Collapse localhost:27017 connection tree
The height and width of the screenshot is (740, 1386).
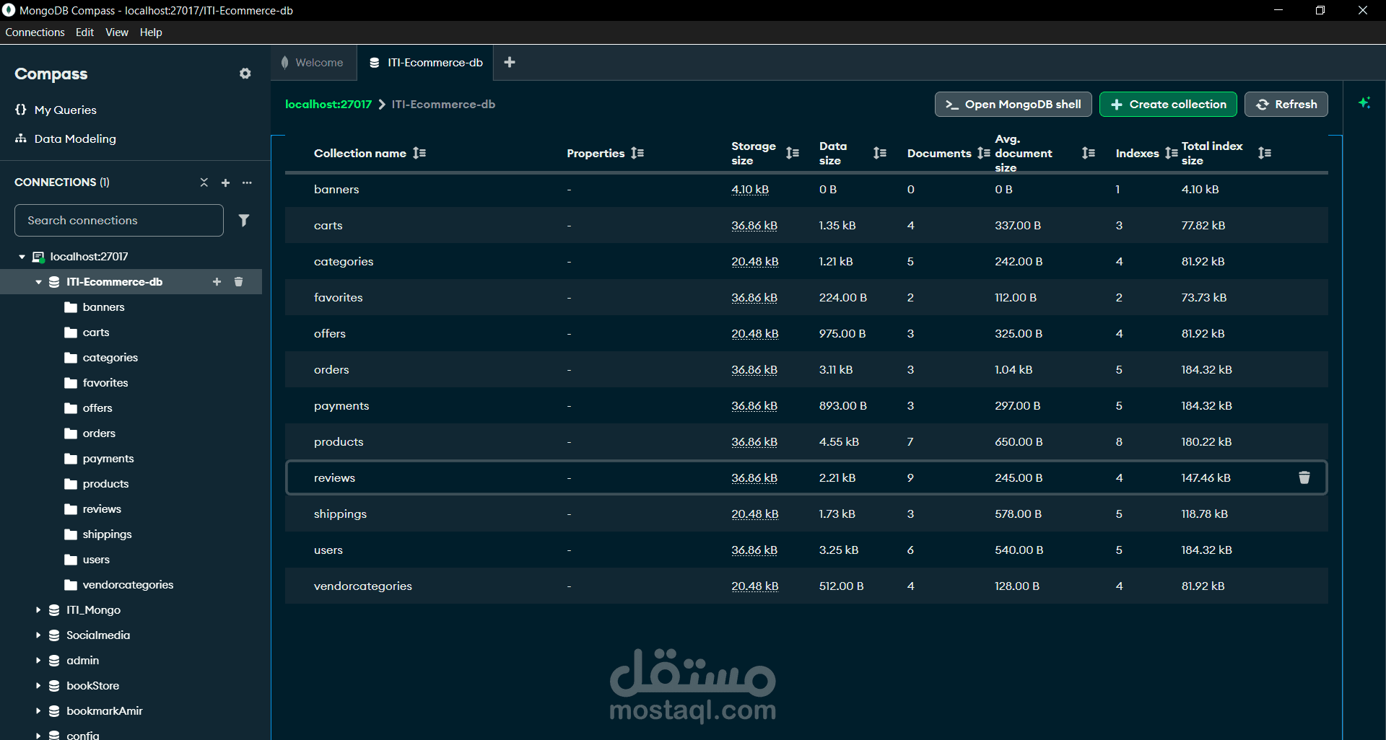click(22, 257)
